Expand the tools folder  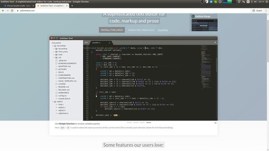[x=54, y=55]
